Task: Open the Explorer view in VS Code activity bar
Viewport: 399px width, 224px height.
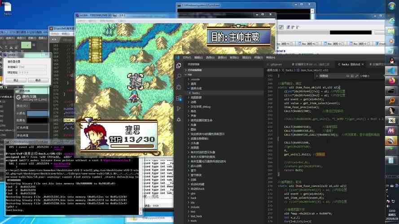Action: [179, 65]
